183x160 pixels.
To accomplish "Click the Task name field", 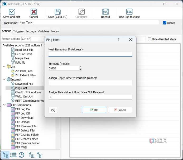I will click(89, 22).
